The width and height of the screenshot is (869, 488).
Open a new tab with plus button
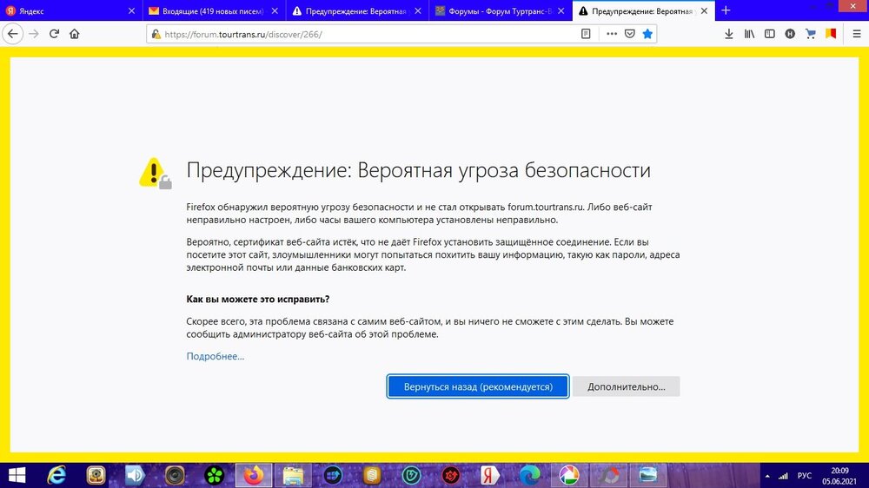click(x=726, y=10)
